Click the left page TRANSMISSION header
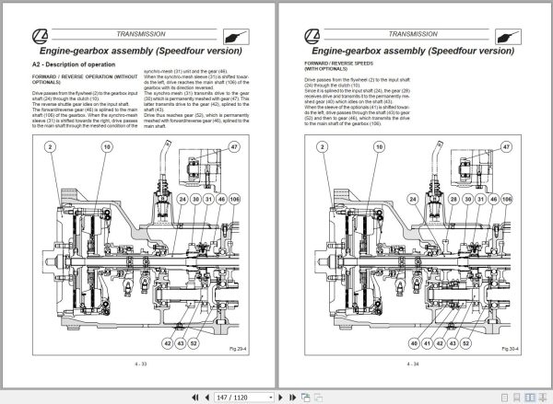The height and width of the screenshot is (404, 553). pyautogui.click(x=141, y=34)
